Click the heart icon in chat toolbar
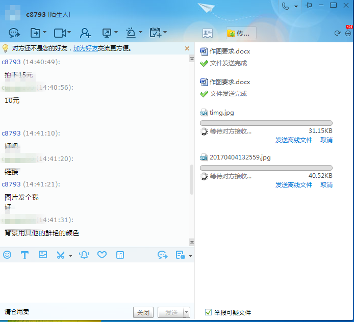354x322 pixels. (102, 255)
